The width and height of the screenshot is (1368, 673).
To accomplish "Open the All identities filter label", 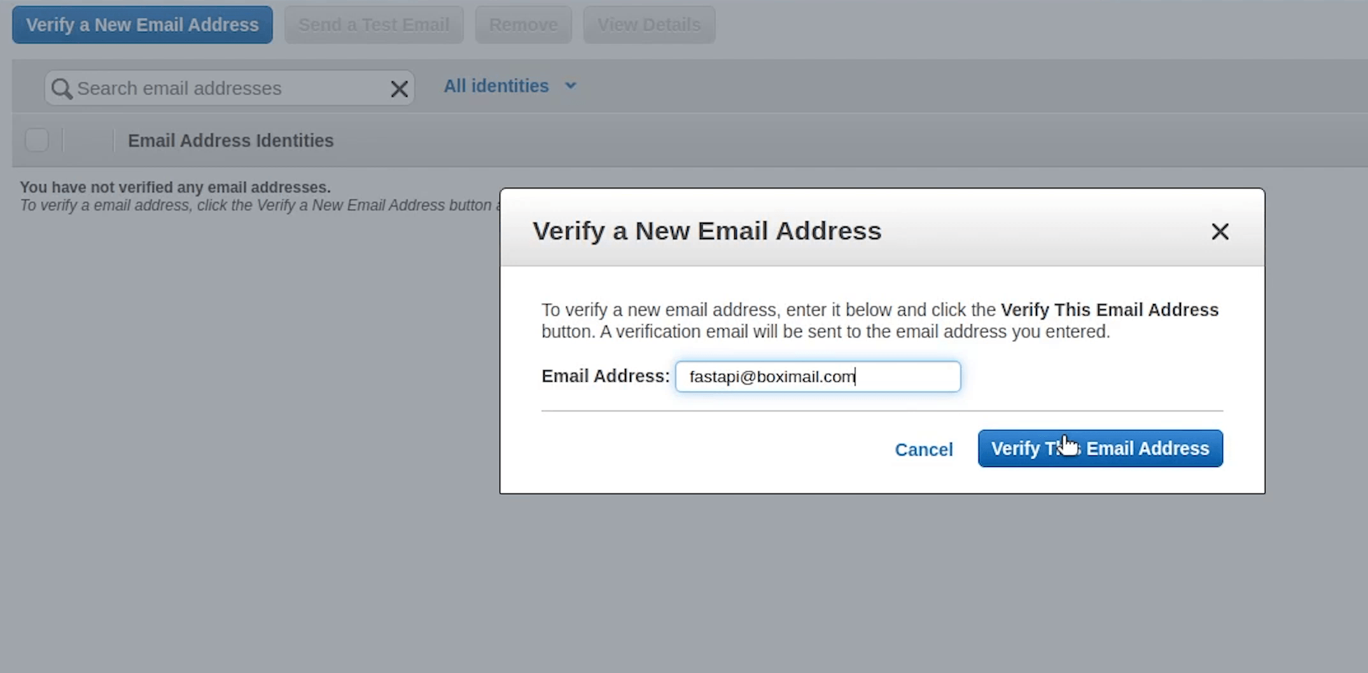I will point(496,86).
